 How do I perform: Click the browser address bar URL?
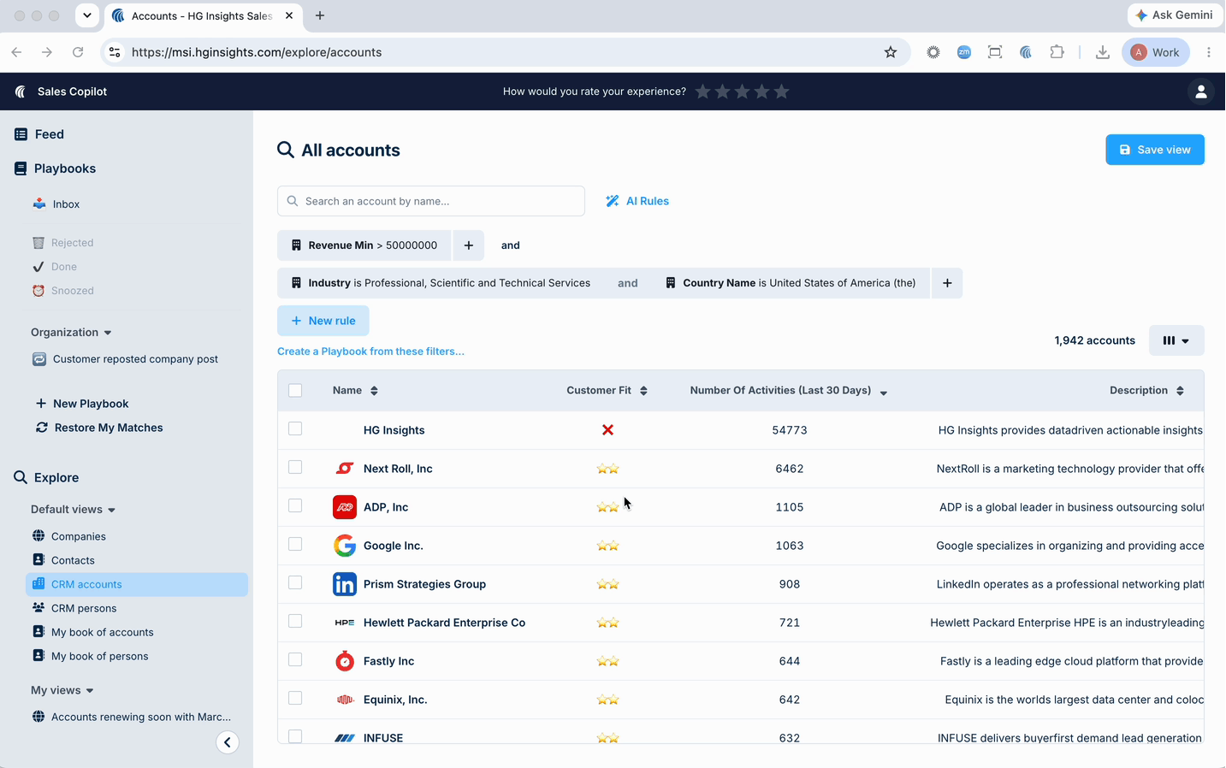click(x=257, y=52)
